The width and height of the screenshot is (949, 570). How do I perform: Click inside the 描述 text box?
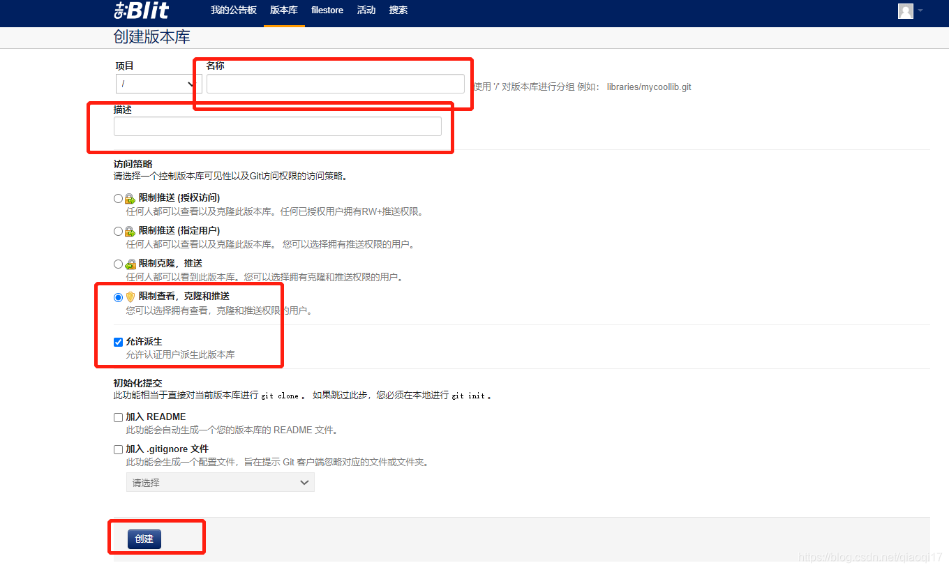277,126
